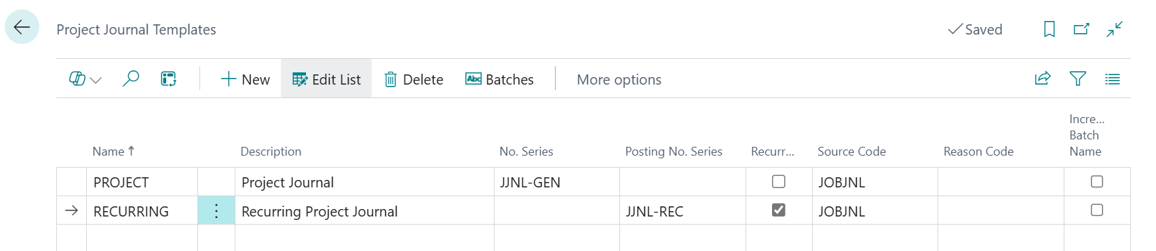Open More options menu

(619, 79)
